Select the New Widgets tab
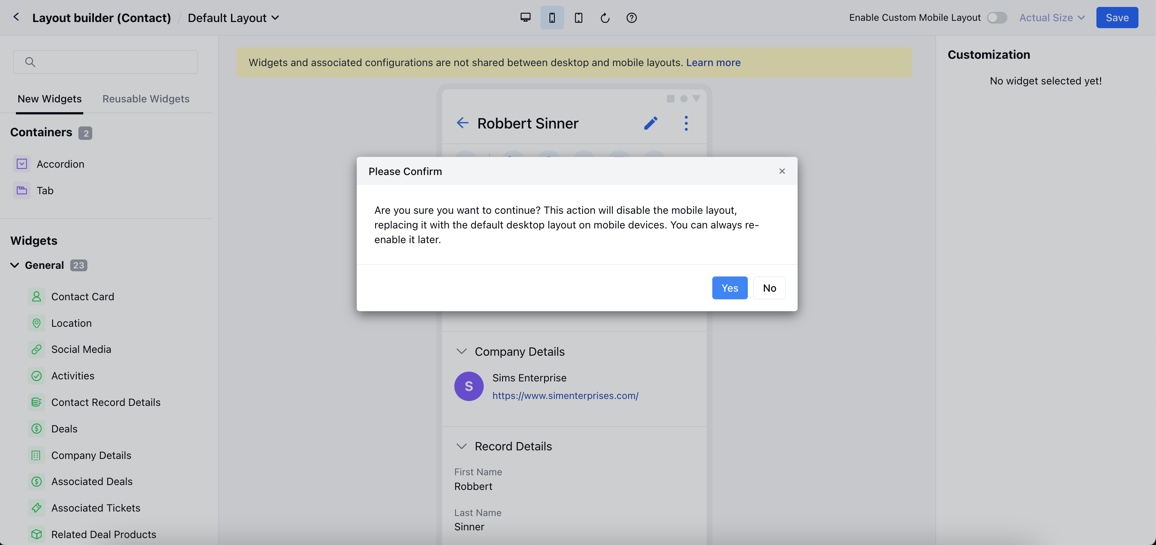This screenshot has height=545, width=1156. (x=49, y=99)
